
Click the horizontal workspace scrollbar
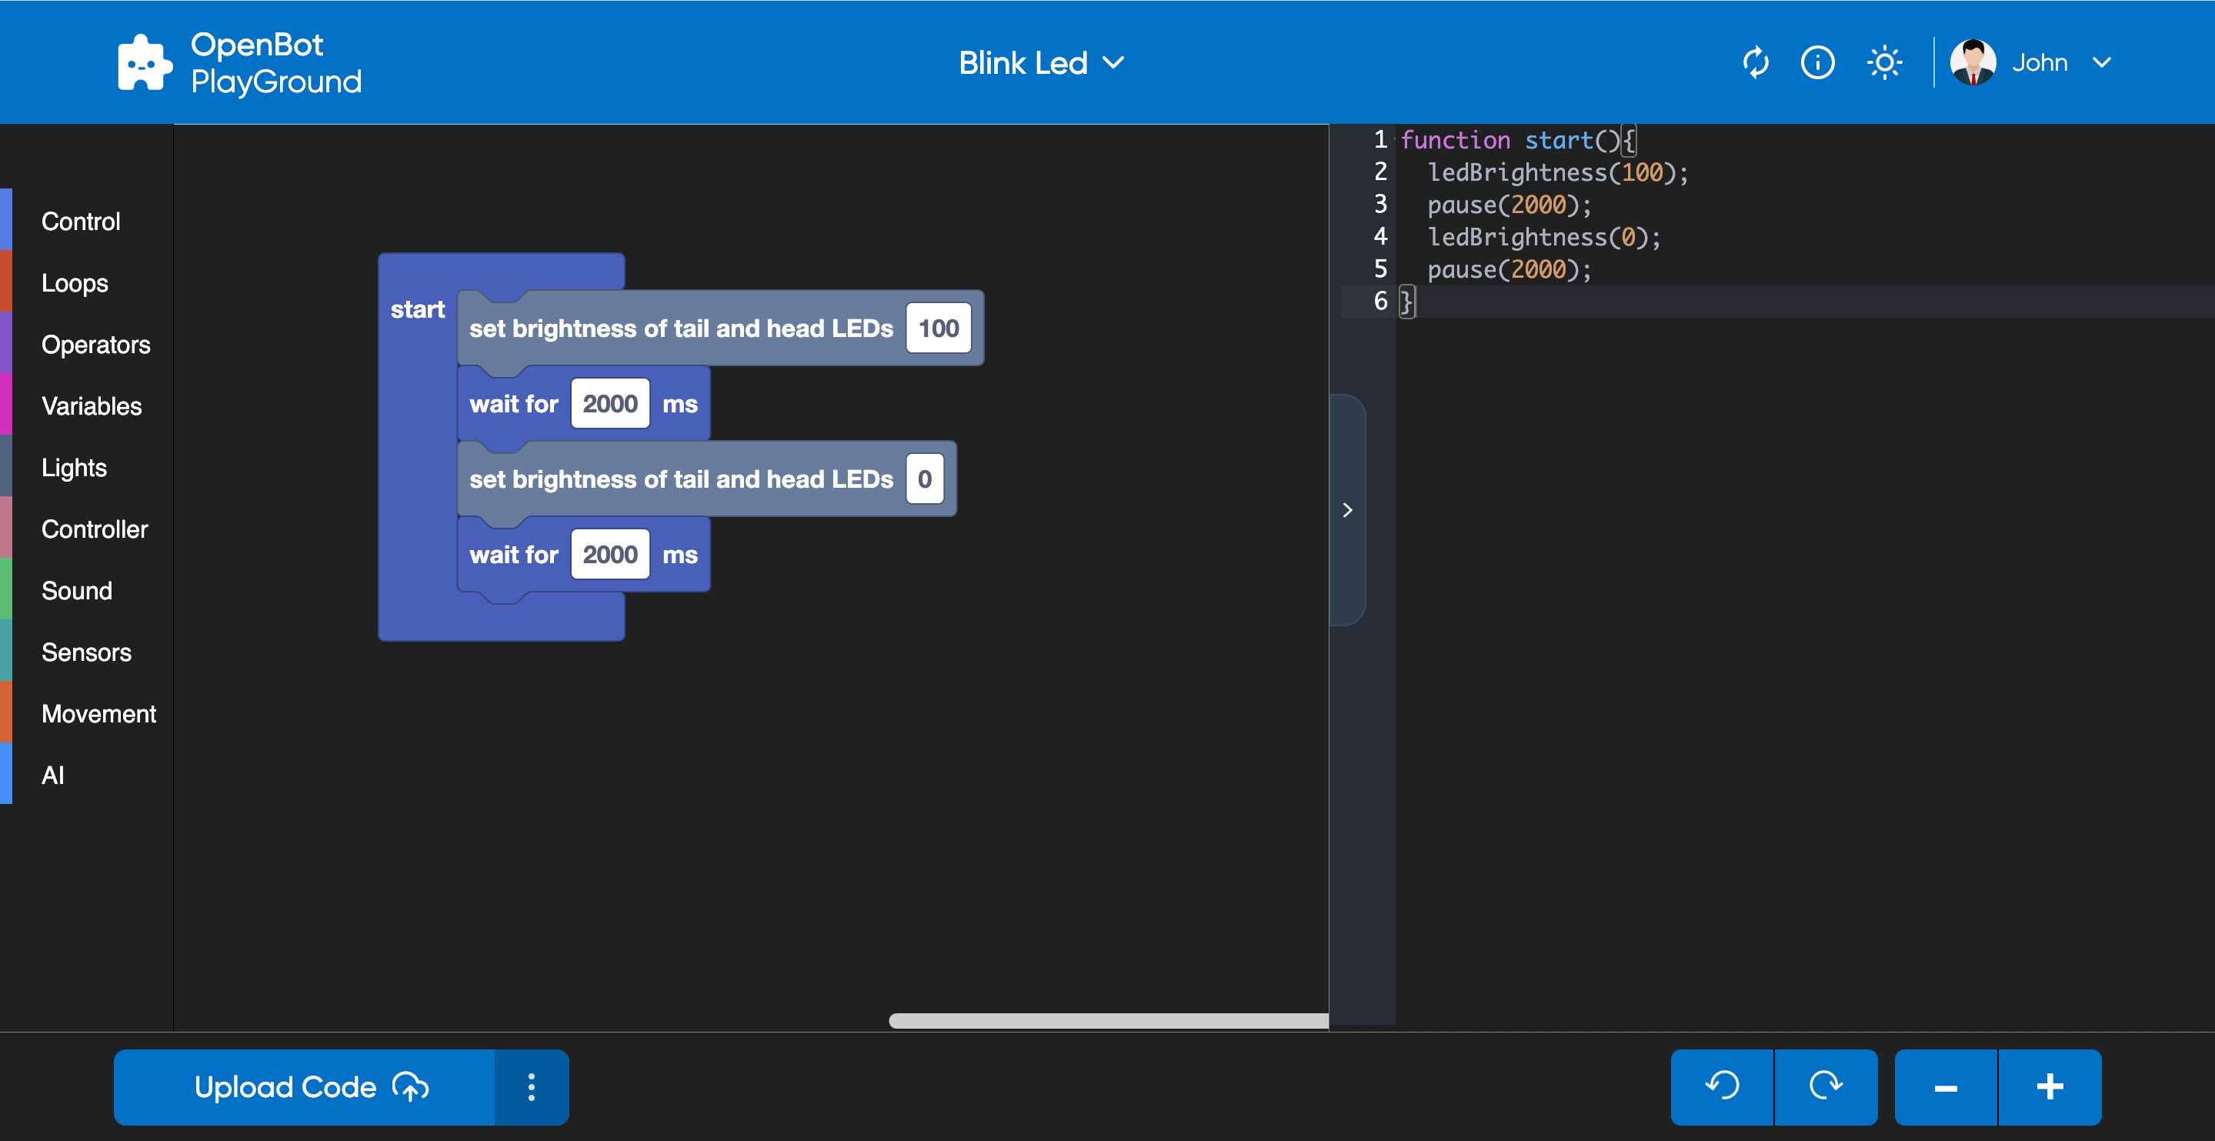[1109, 1021]
